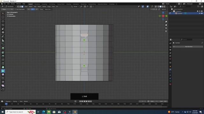The image size is (204, 114).
Task: Set spin axis to X
Action: [x=29, y=9]
